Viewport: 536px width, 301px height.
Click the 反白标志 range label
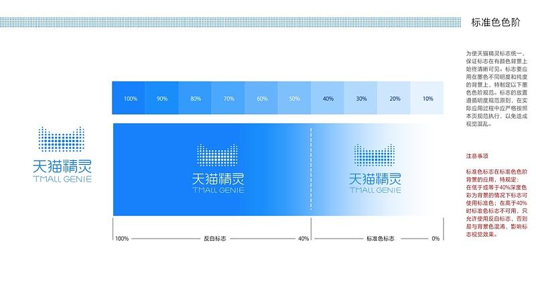pyautogui.click(x=214, y=239)
